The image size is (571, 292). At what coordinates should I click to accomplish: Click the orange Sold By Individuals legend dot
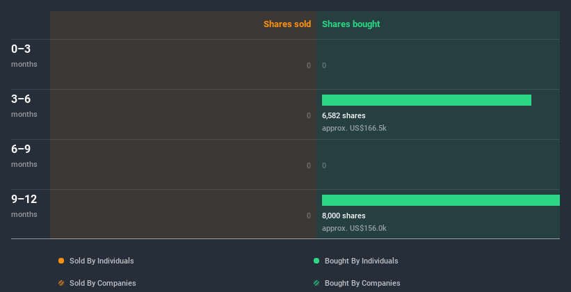(61, 261)
